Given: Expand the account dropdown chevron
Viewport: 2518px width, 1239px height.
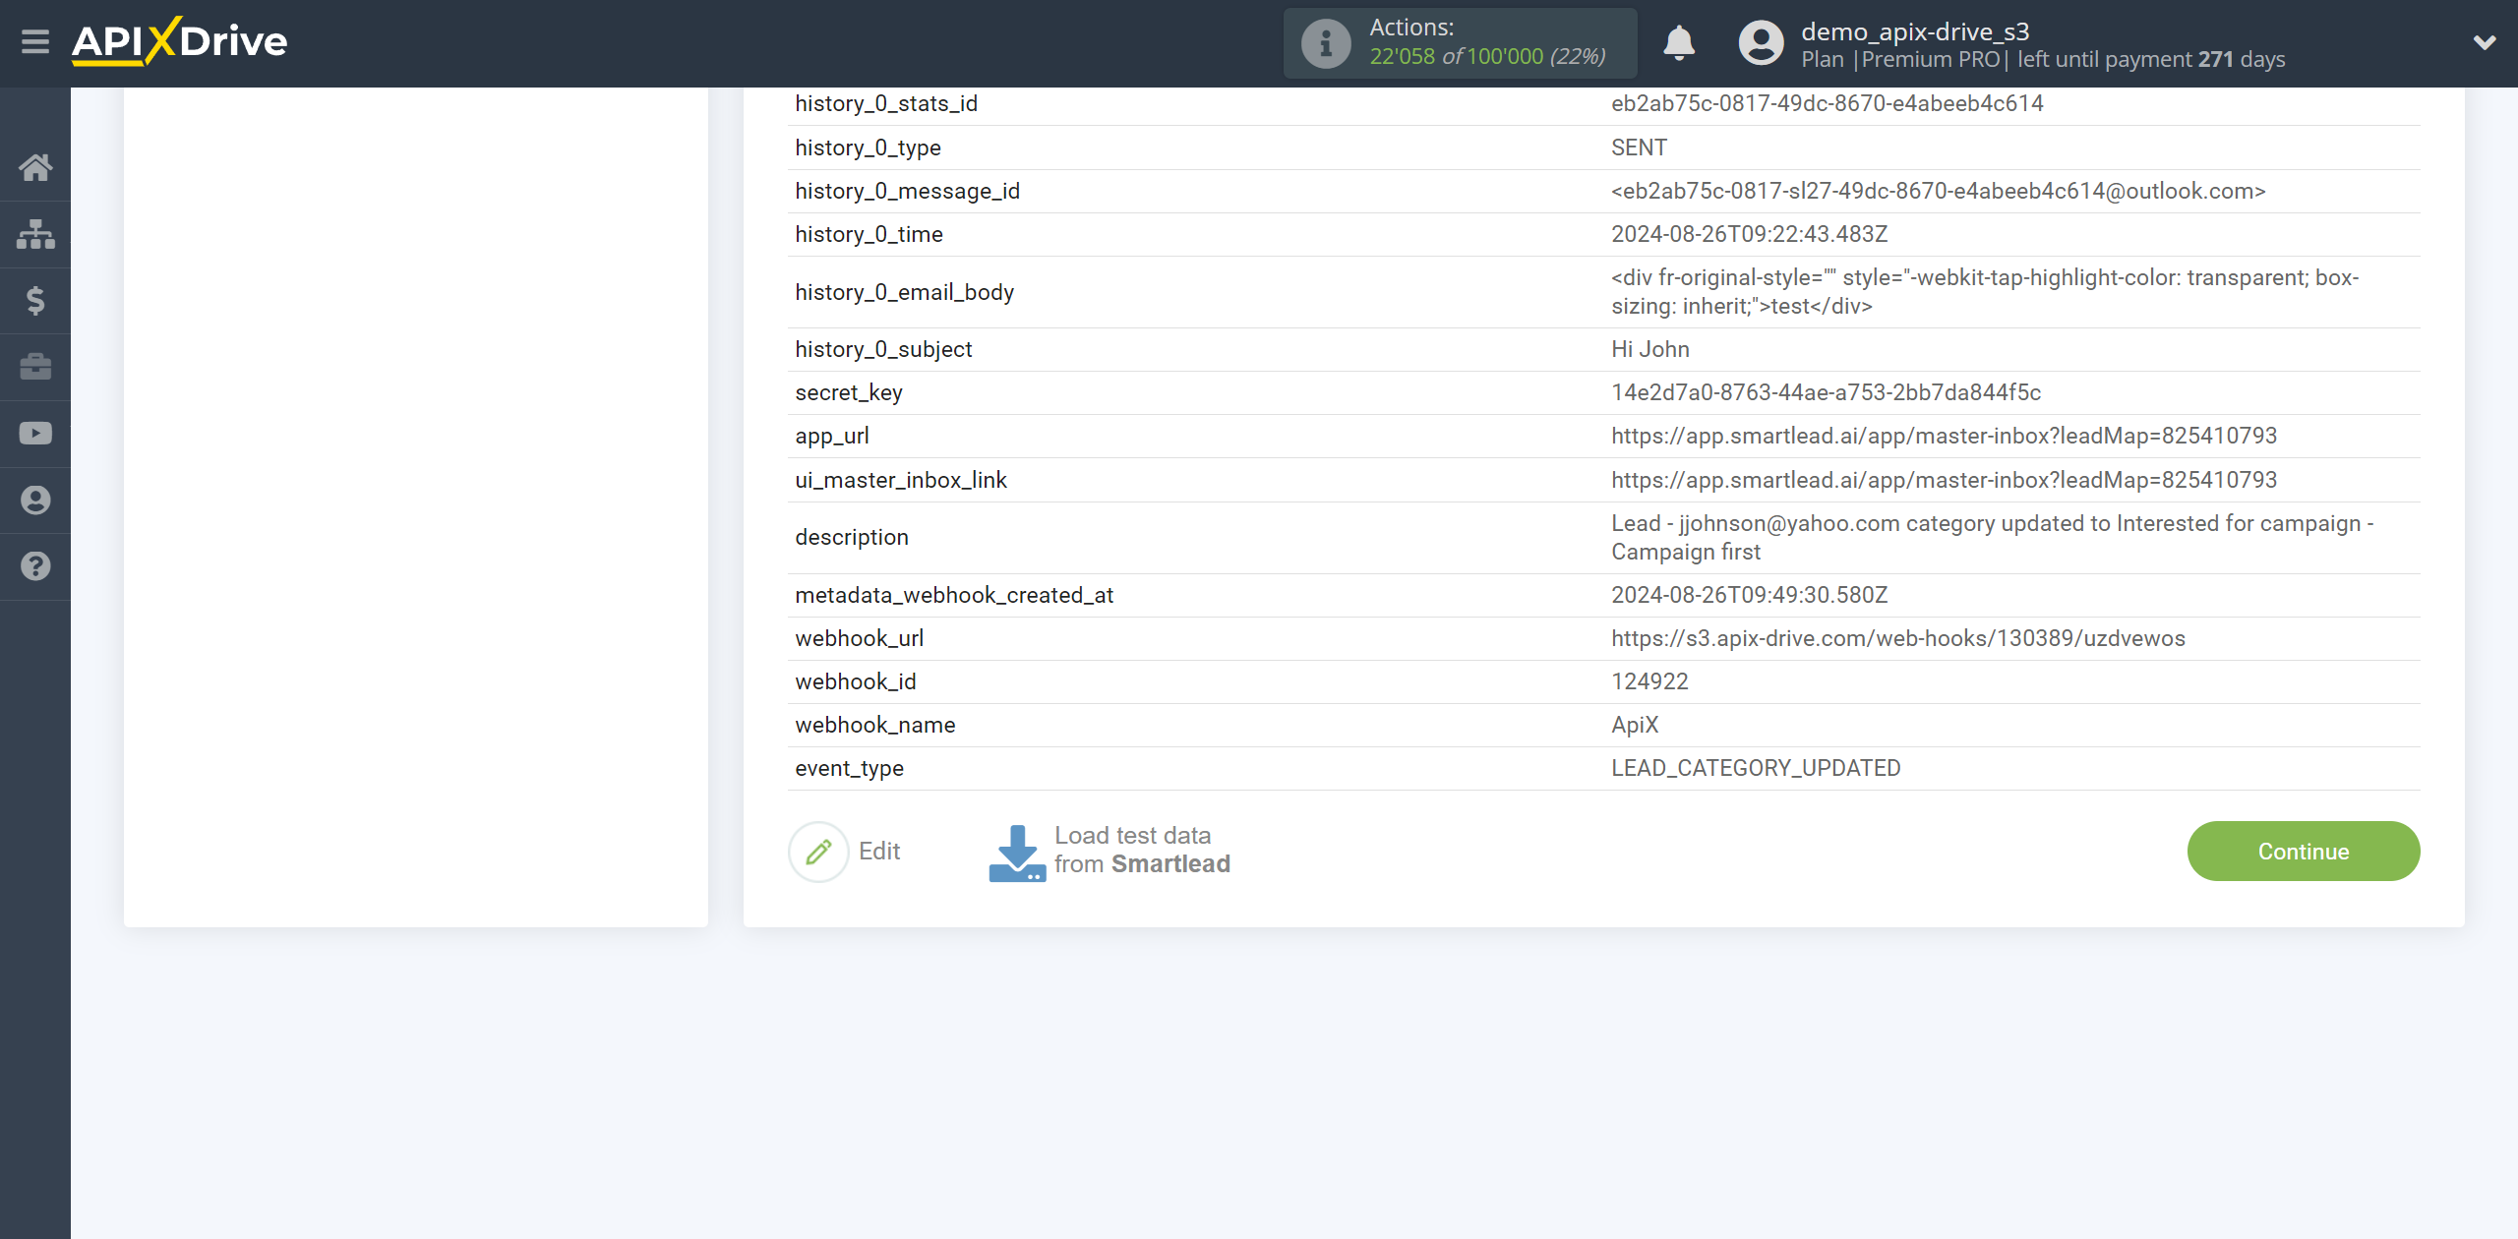Looking at the screenshot, I should (2485, 42).
